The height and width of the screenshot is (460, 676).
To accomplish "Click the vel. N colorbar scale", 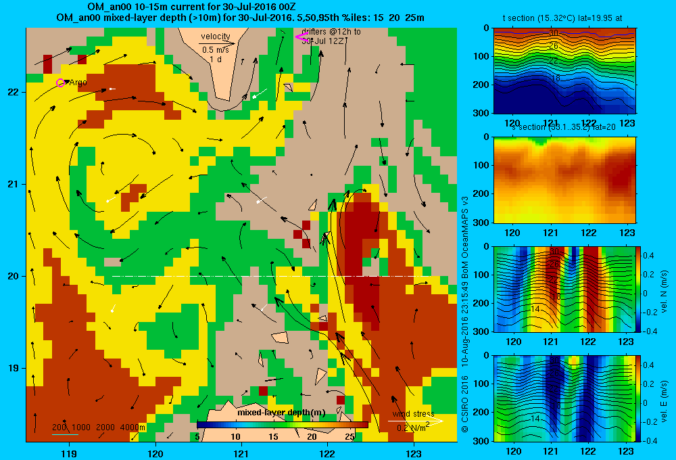I will pyautogui.click(x=638, y=289).
